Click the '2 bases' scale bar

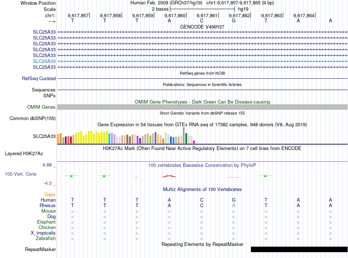click(202, 9)
